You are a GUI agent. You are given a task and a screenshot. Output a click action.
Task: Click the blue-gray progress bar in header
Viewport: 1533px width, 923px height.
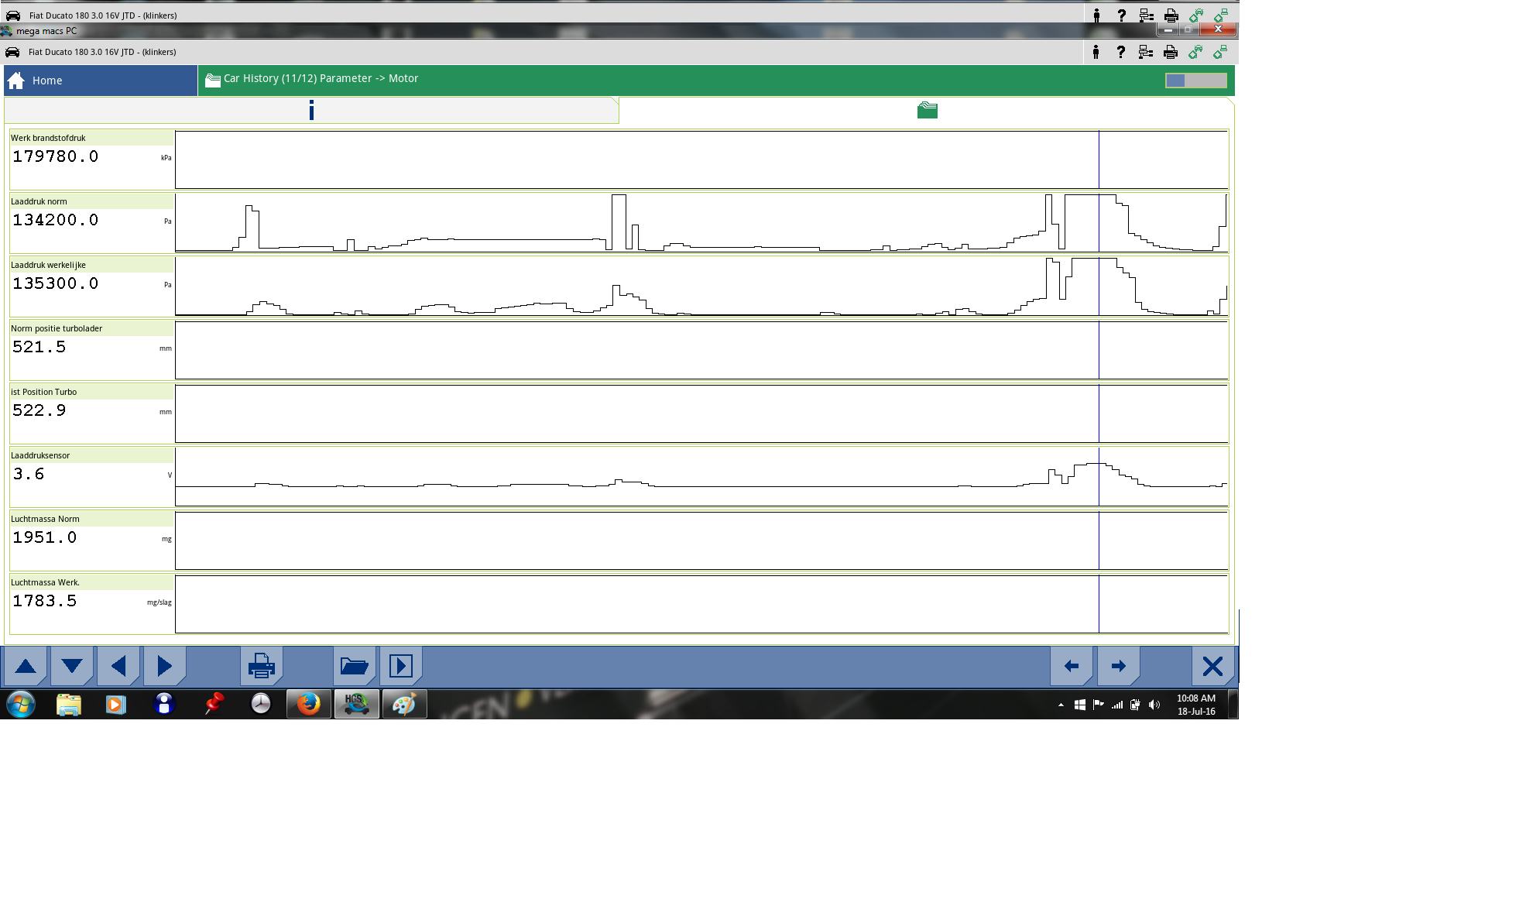(1195, 81)
